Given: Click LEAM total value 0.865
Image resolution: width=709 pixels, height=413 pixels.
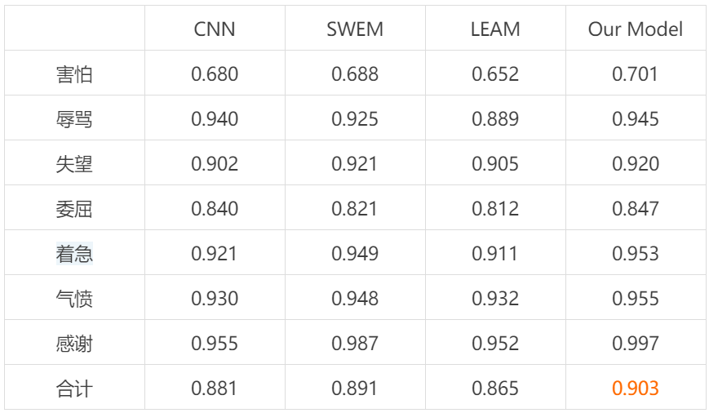Looking at the screenshot, I should pyautogui.click(x=495, y=389).
